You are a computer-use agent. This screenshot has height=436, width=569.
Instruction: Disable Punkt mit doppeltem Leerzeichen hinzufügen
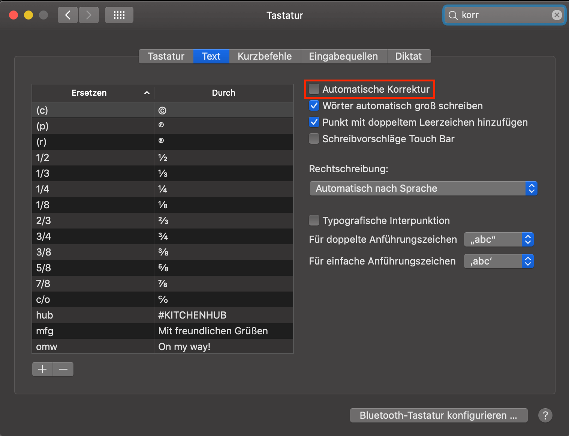pyautogui.click(x=314, y=122)
